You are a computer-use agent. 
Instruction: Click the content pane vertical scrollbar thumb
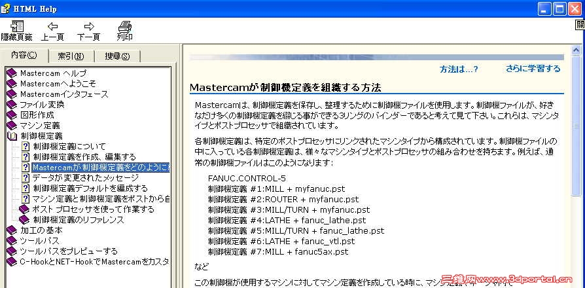click(577, 125)
